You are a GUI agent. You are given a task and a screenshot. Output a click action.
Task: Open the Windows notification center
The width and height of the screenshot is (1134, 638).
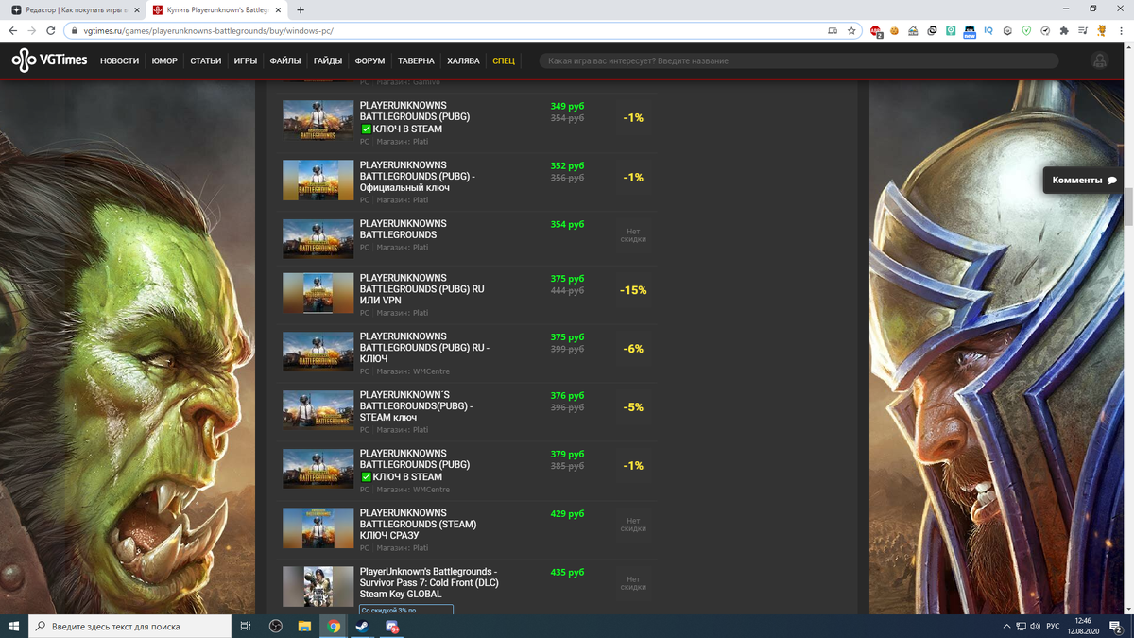tap(1115, 626)
